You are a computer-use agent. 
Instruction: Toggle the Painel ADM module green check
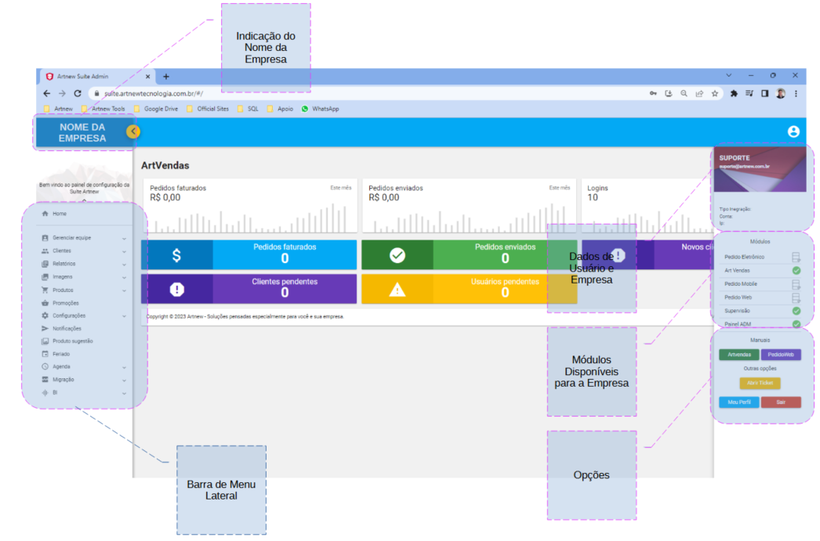coord(796,324)
